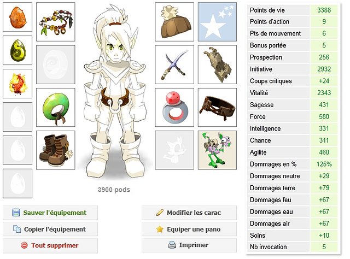This screenshot has height=259, width=350.
Task: Click the green dragoturkey mount slot
Action: coord(217,150)
